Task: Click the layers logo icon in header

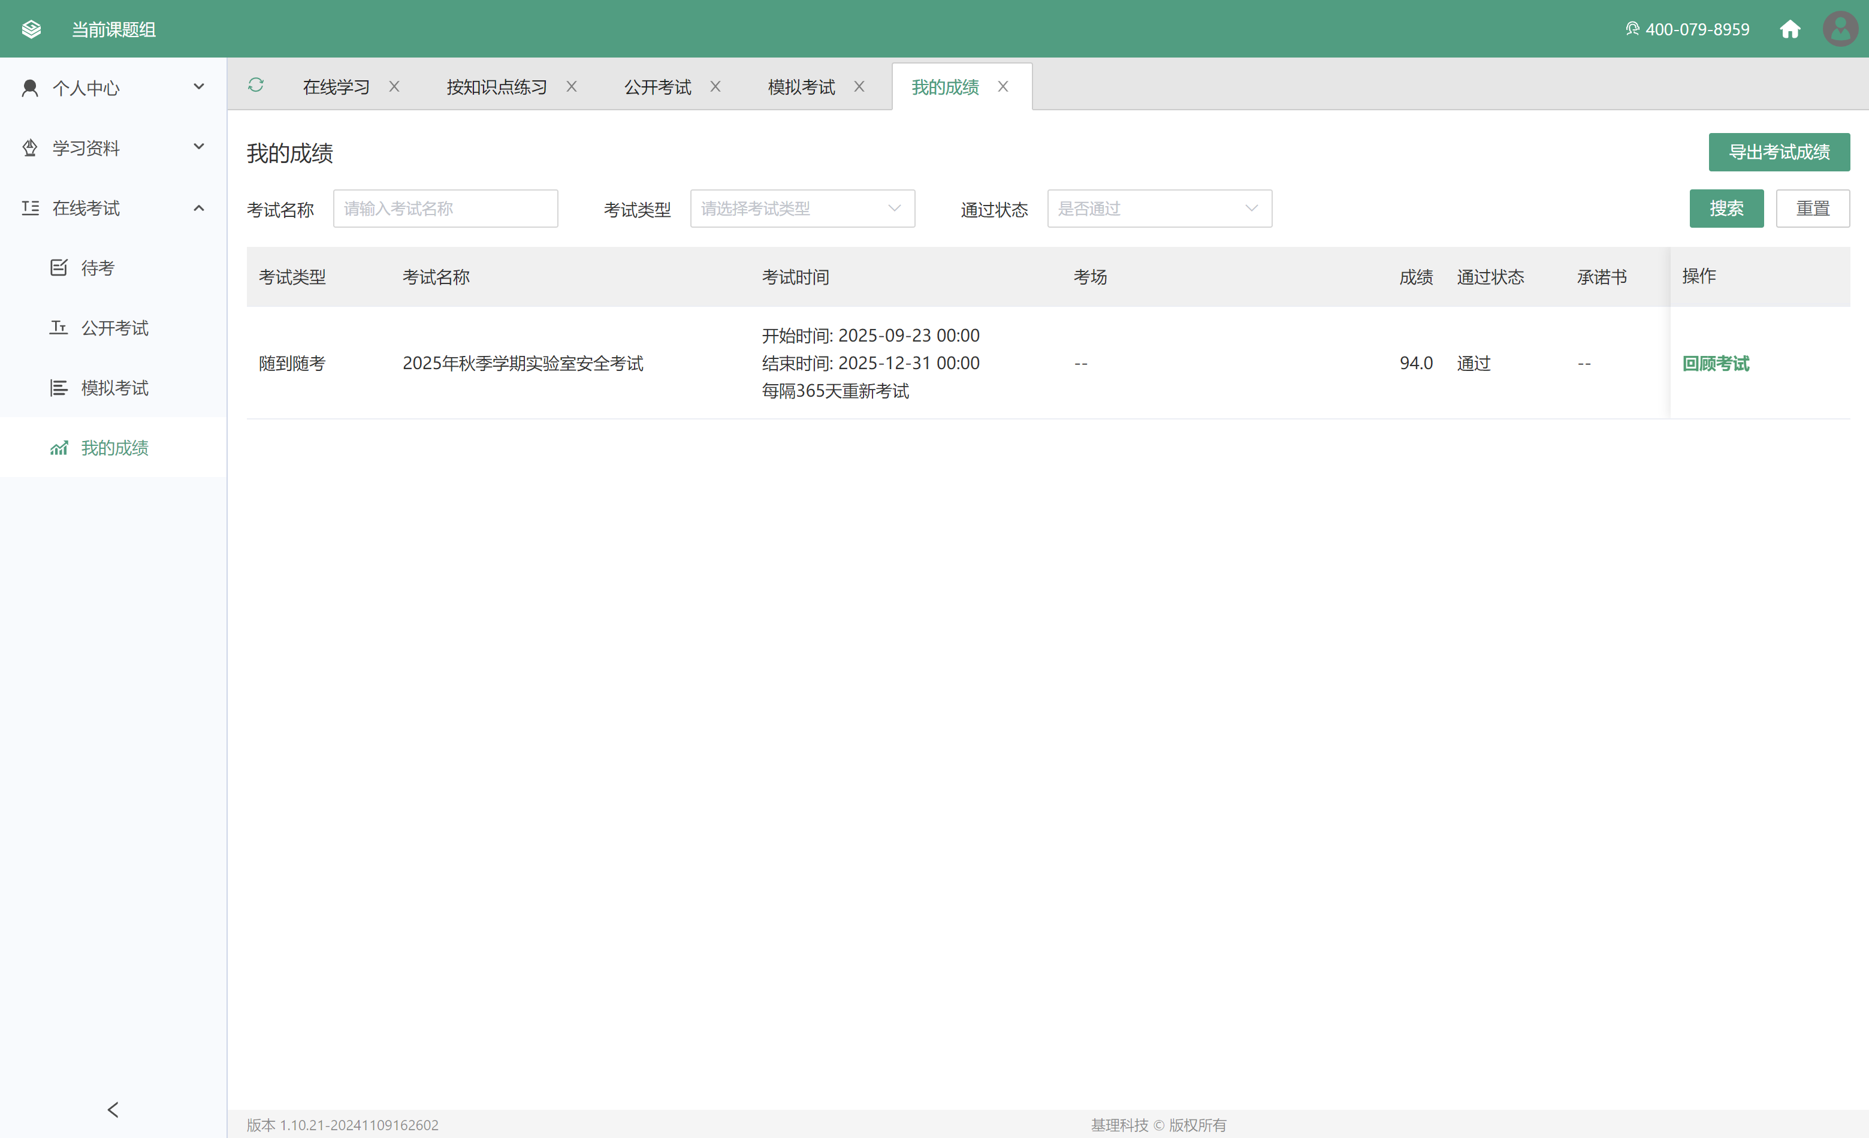Action: click(x=32, y=29)
